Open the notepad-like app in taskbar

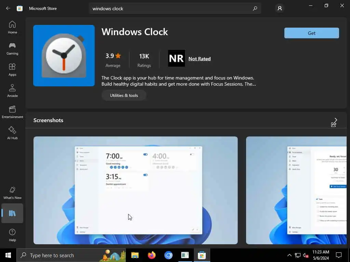185,255
